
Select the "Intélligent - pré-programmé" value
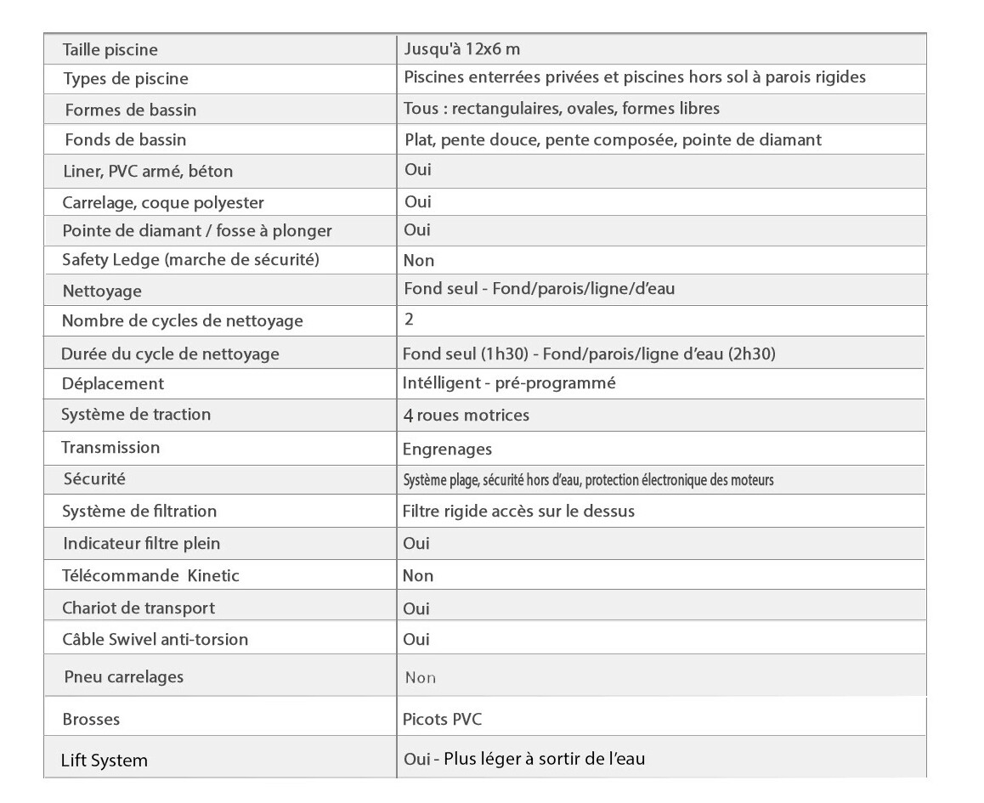point(509,383)
